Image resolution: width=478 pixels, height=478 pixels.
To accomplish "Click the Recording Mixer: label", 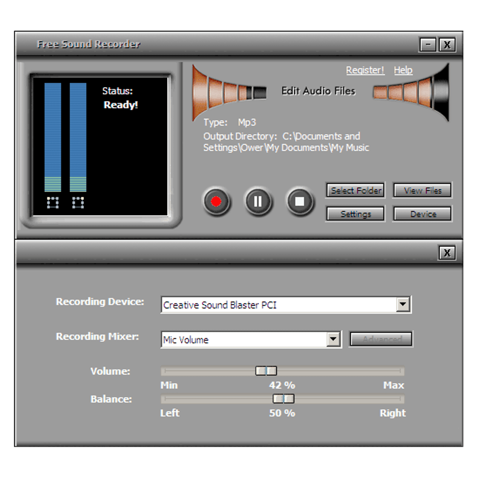I will [97, 337].
